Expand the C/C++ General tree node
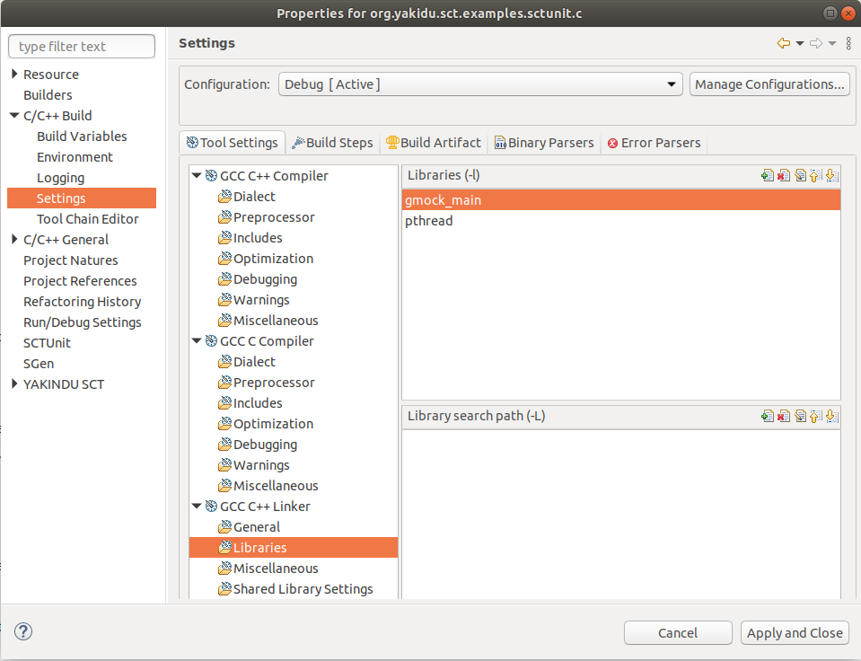 (15, 239)
